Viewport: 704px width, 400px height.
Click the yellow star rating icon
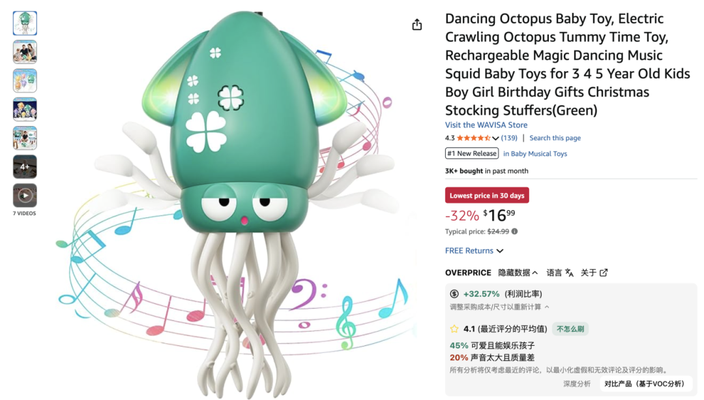(x=454, y=329)
